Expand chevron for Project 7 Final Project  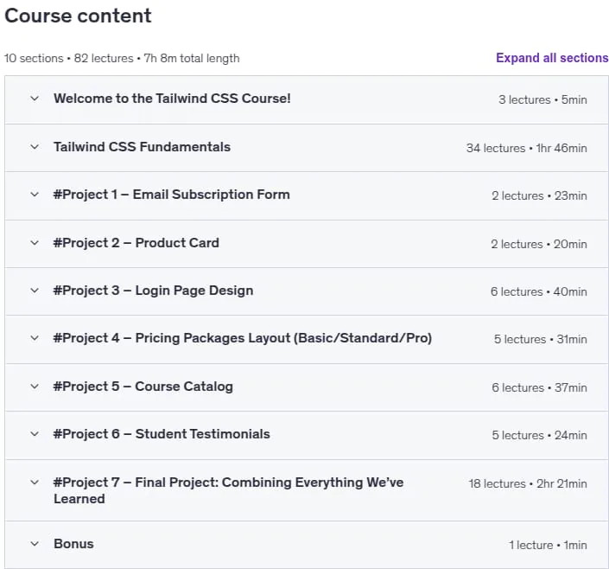pyautogui.click(x=35, y=483)
